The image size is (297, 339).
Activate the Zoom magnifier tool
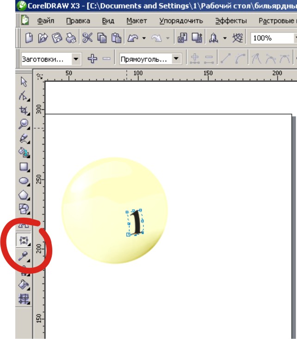(x=23, y=124)
